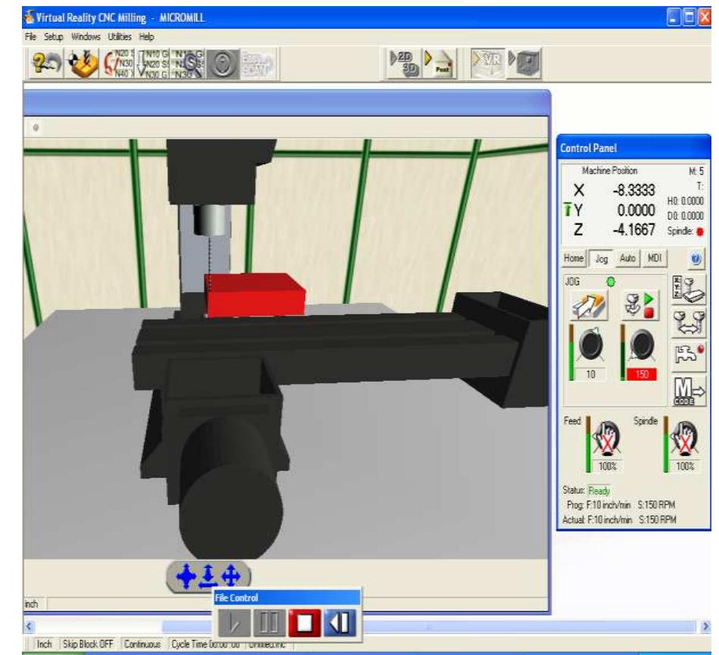This screenshot has width=719, height=655.
Task: Click the red Spindle status indicator
Action: click(x=700, y=232)
